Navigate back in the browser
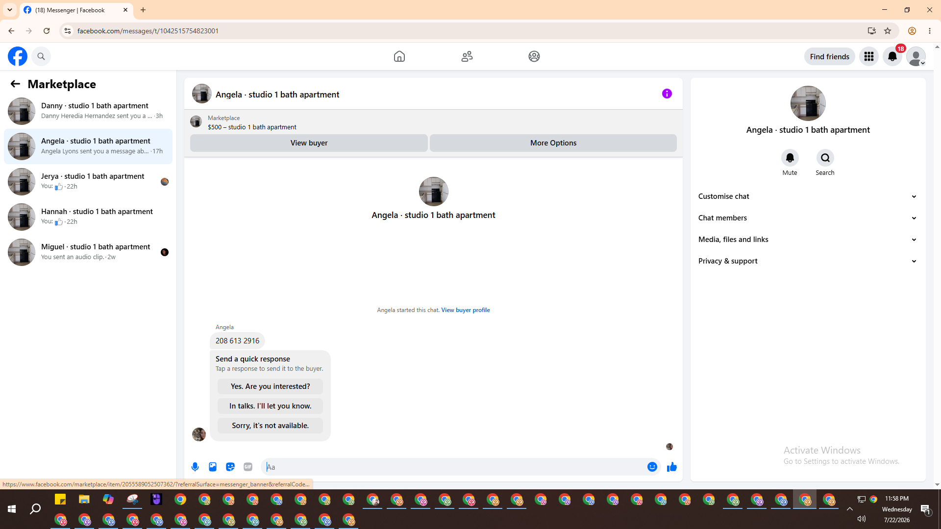 tap(11, 31)
